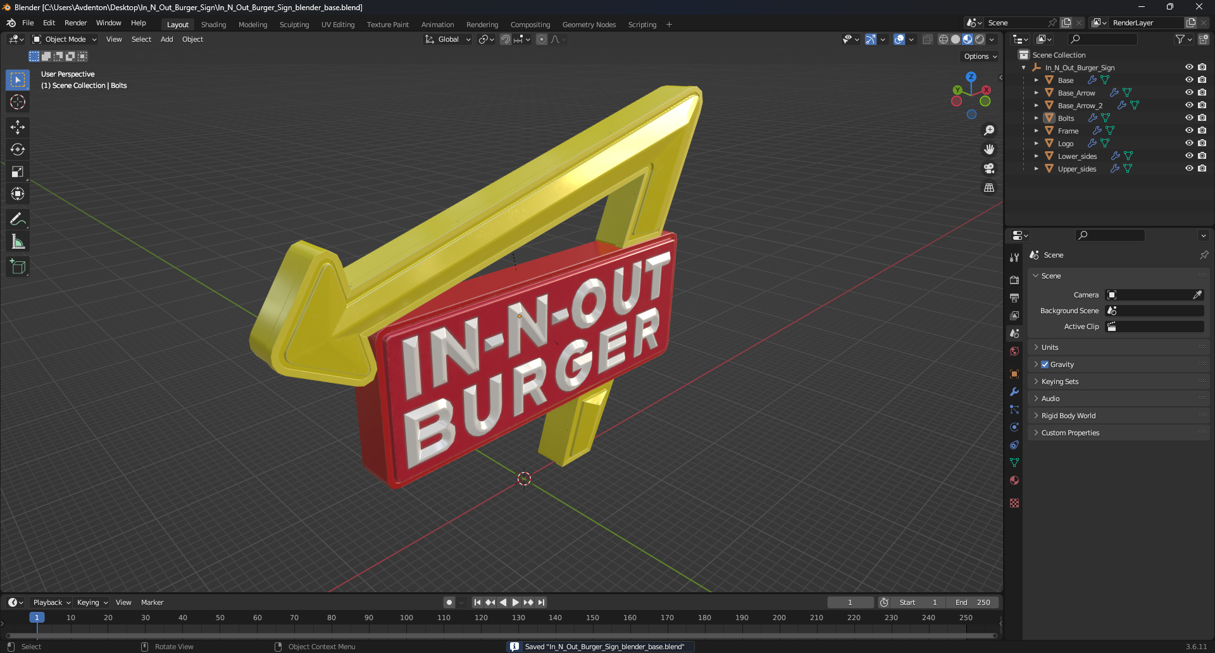Toggle X-ray display mode
This screenshot has width=1215, height=653.
pos(928,39)
